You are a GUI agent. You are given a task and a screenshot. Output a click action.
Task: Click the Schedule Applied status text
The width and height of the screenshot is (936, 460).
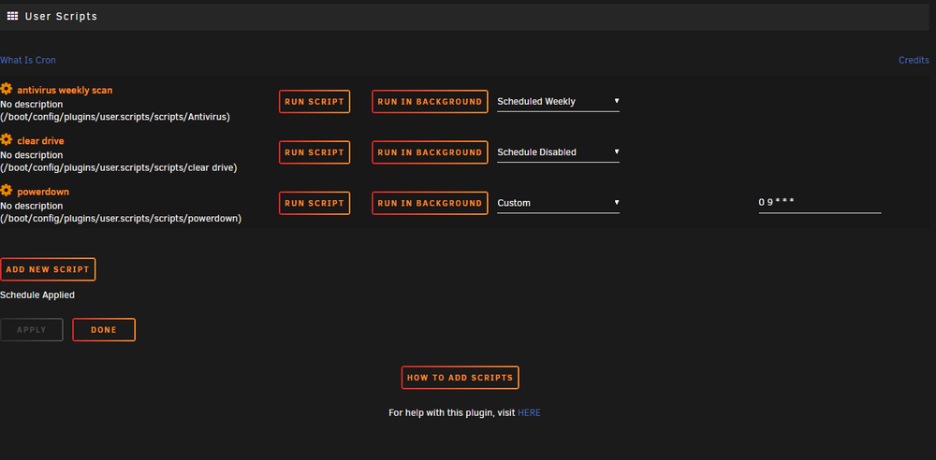tap(37, 295)
